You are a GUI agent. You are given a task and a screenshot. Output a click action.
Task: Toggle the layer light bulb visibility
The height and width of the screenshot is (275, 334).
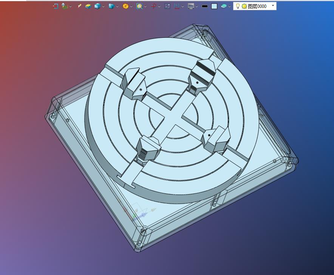point(238,6)
